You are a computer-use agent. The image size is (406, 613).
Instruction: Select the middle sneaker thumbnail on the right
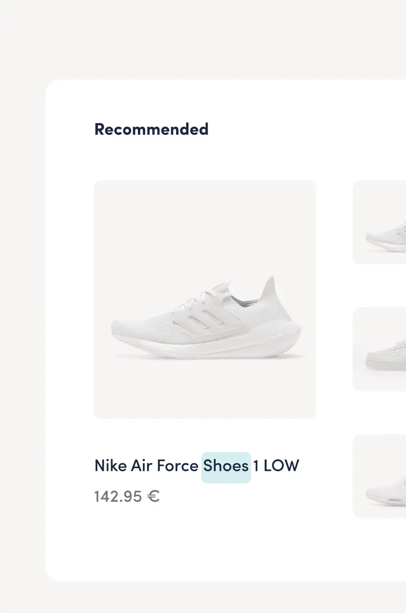tap(379, 349)
